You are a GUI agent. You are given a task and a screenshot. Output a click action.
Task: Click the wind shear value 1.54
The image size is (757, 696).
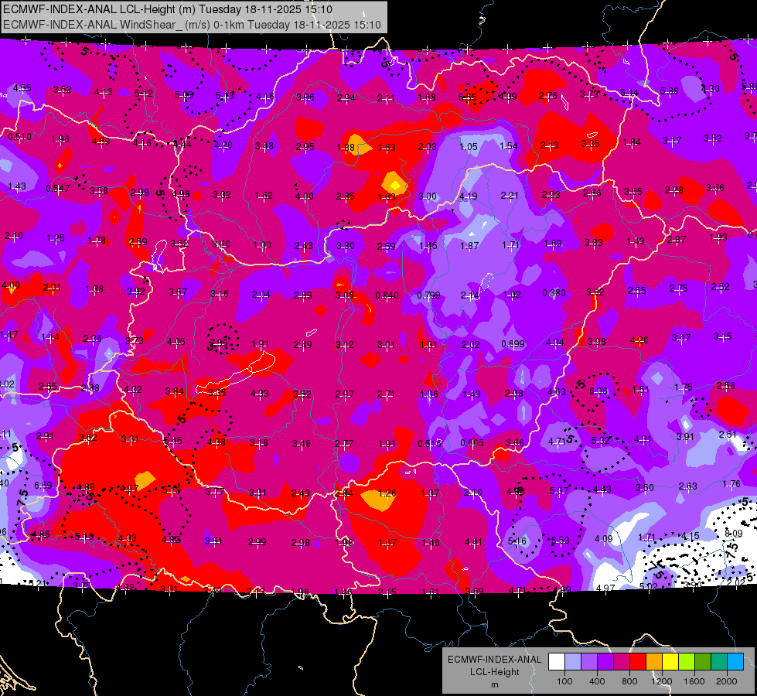point(508,146)
